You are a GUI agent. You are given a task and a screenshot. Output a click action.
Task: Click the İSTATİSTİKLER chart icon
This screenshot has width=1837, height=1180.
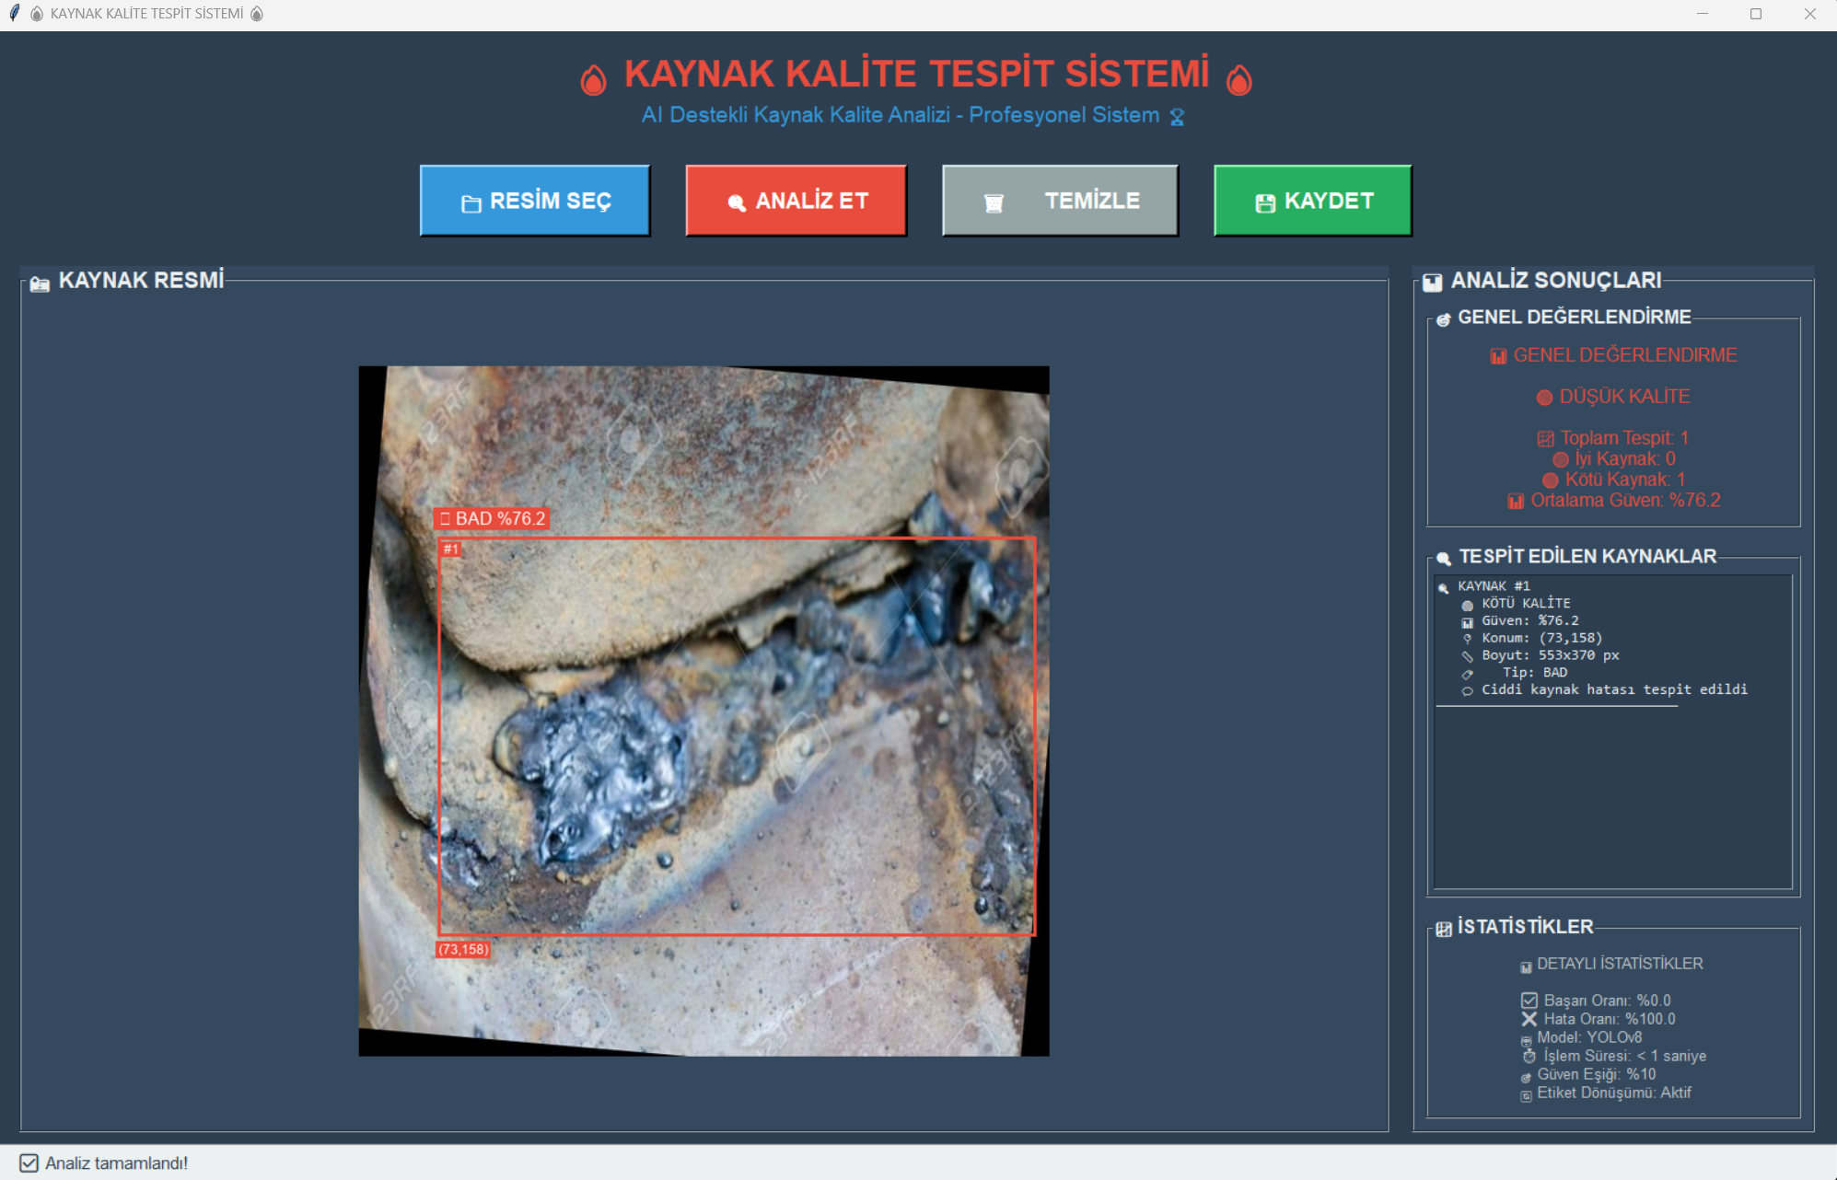tap(1443, 929)
